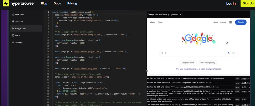Click line number 15 in editor gutter
The image size is (255, 106).
tap(48, 52)
